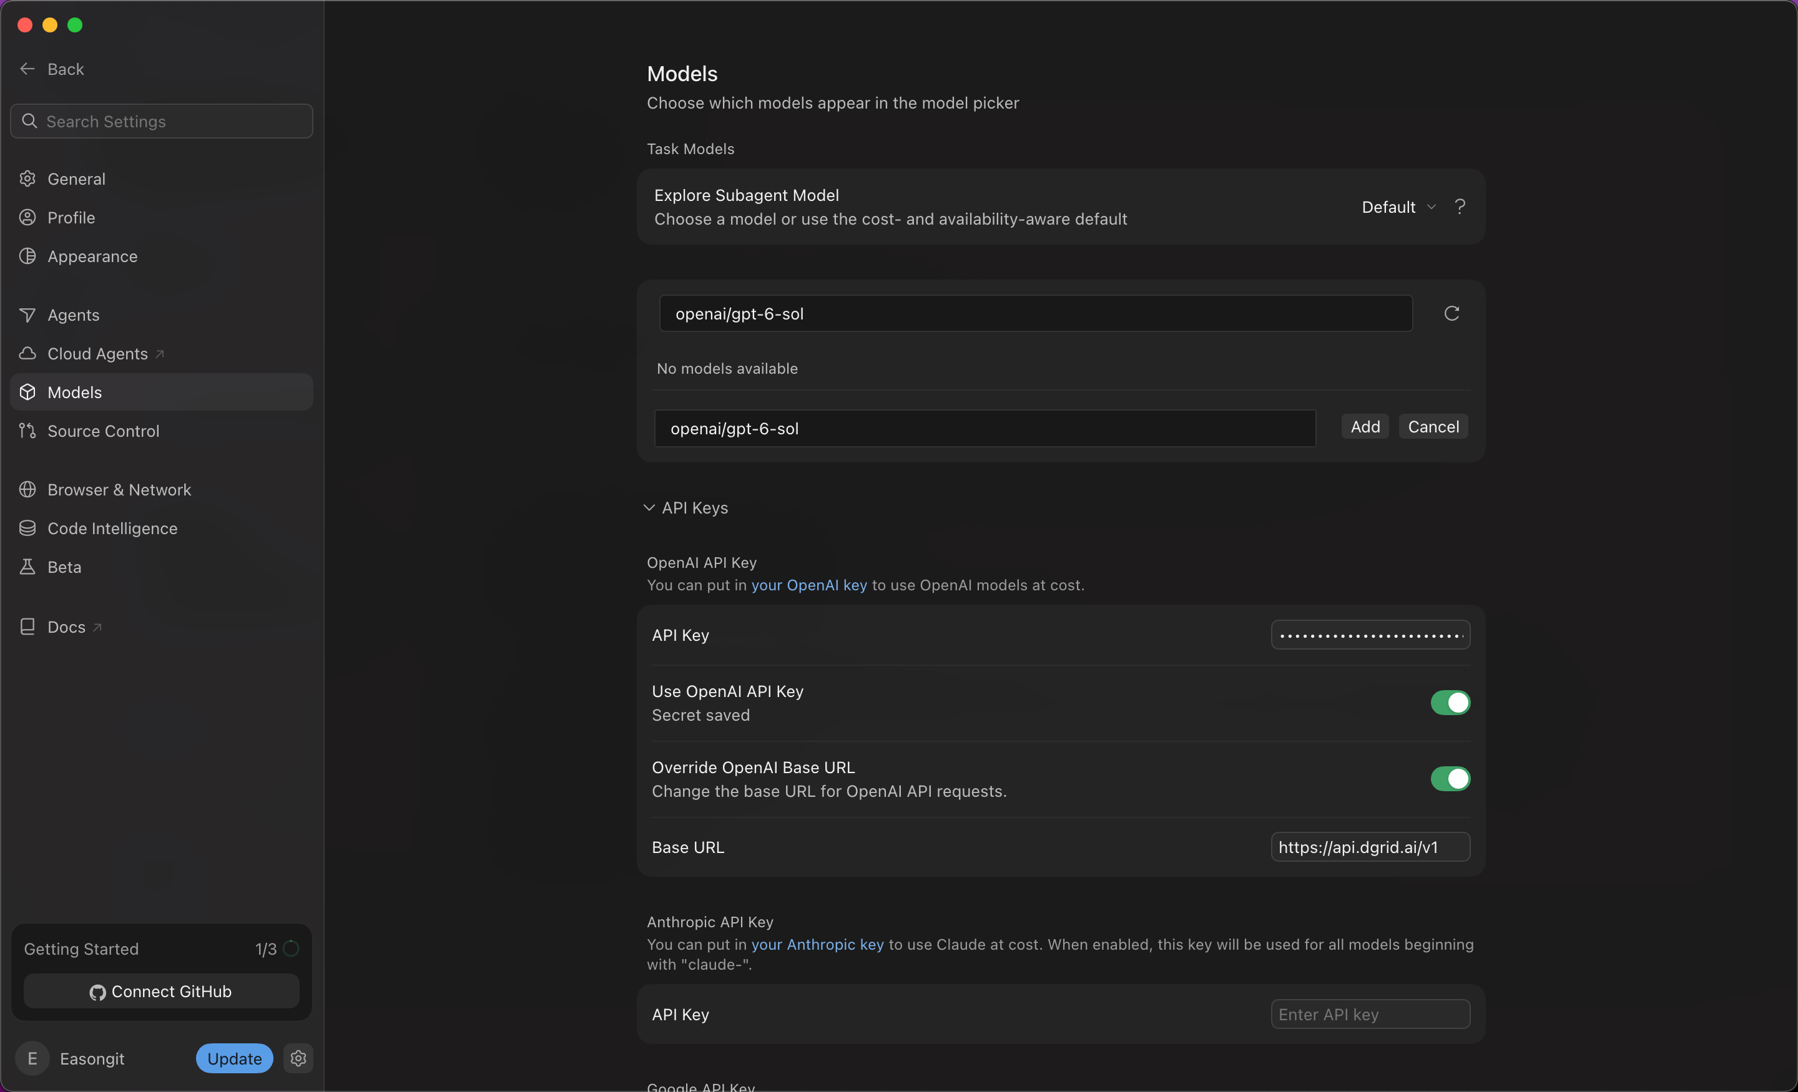
Task: Click the OpenAI API Key field
Action: click(1370, 635)
